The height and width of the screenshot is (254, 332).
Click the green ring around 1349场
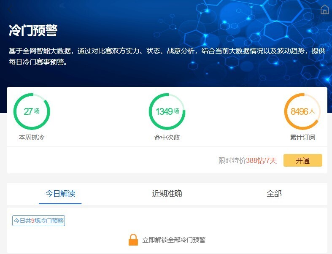167,96
